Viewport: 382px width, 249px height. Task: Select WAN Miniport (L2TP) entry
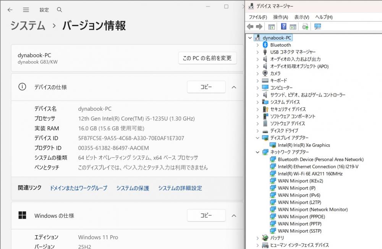[299, 202]
